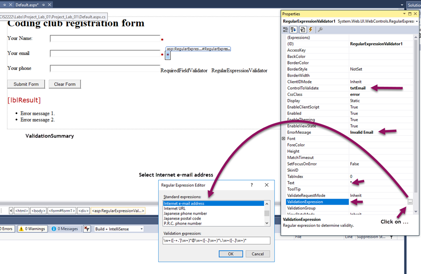Viewport: 421px width, 274px height.
Task: Click Cancel in Regular Expression Editor
Action: (x=258, y=254)
